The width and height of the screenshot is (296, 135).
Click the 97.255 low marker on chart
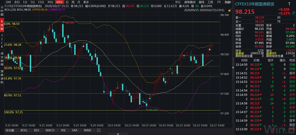pos(153,110)
